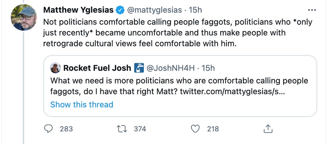Viewport: 328px width, 144px height.
Task: Open the share tweet icon
Action: point(268,129)
